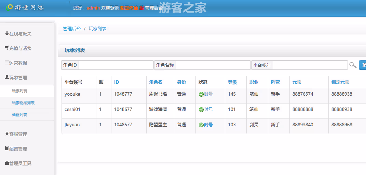
Task: Click 封号 link for jiayuan
Action: coord(208,125)
